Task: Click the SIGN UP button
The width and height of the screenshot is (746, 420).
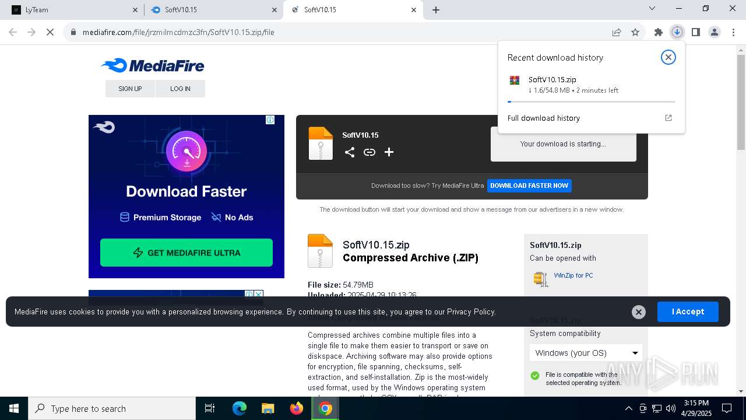Action: pos(130,89)
